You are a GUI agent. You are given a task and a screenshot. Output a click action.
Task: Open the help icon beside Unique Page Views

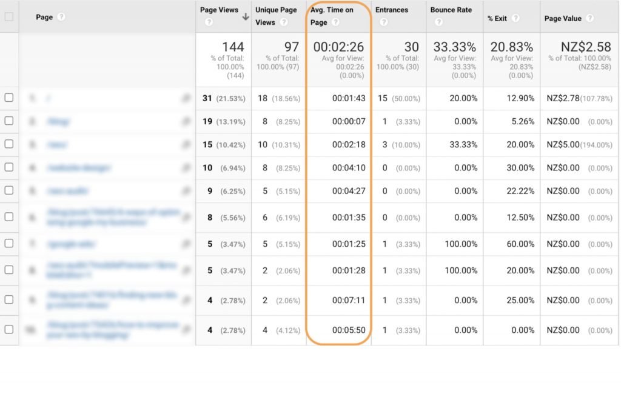[284, 22]
